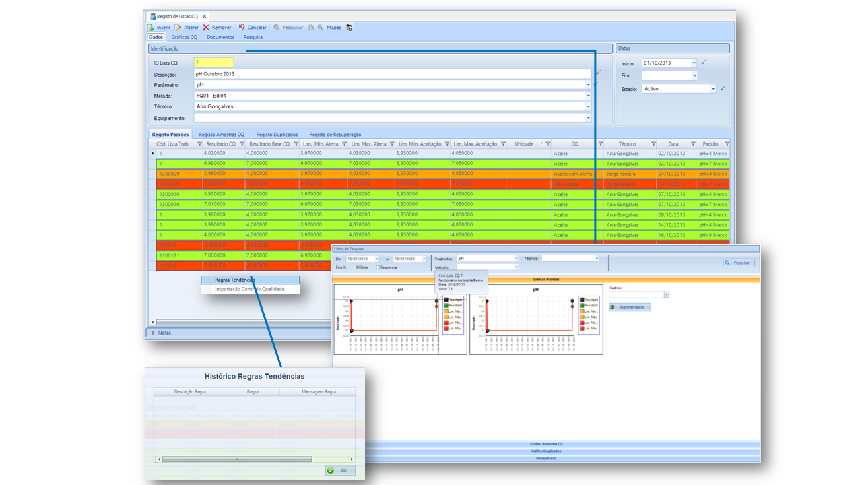
Task: Click the filter icon on Padrão column
Action: [727, 144]
